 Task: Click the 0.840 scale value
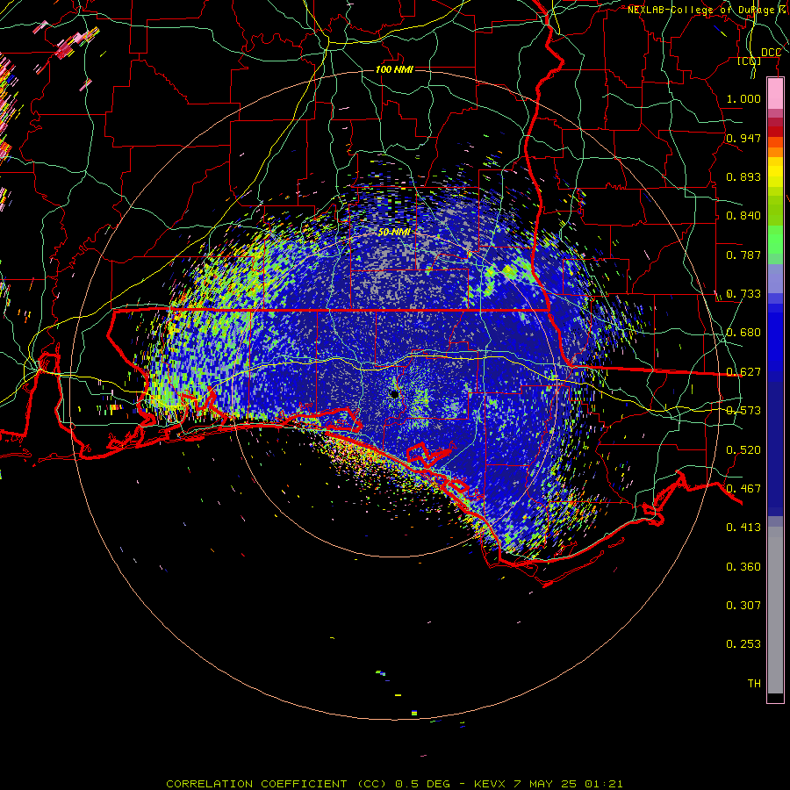(x=743, y=216)
